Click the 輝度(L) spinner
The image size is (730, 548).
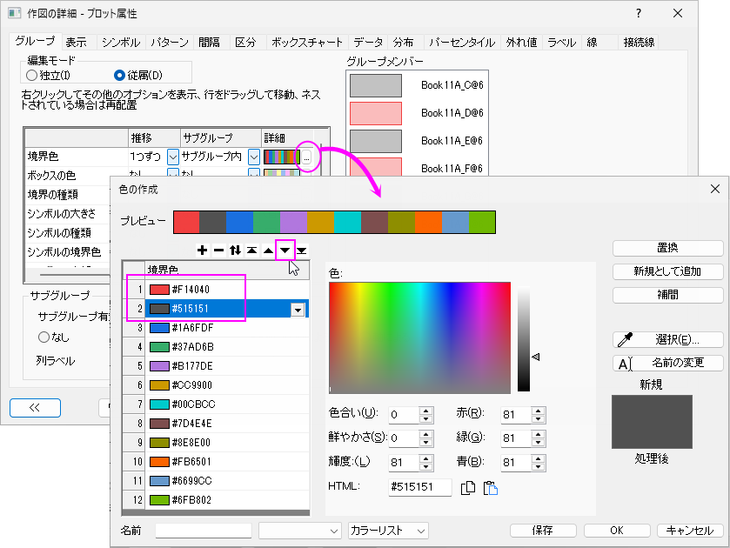click(x=425, y=463)
